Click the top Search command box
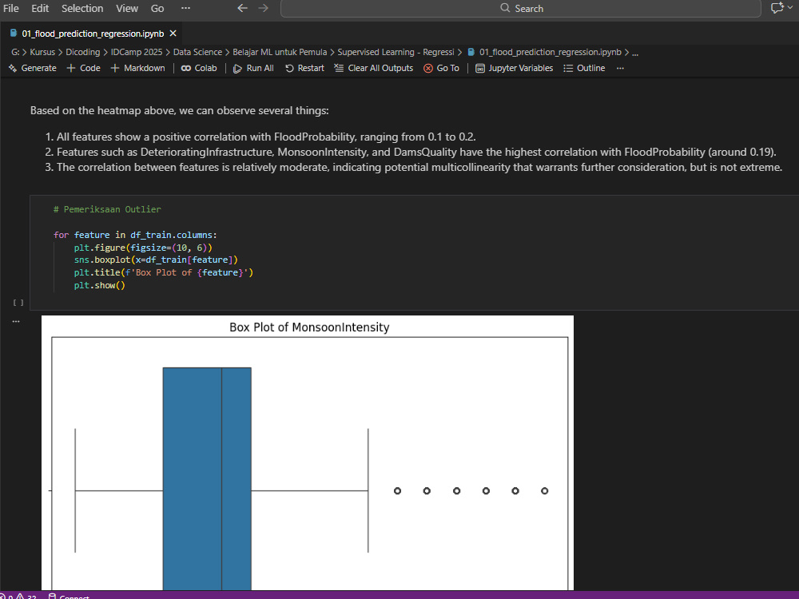799x599 pixels. pos(520,8)
